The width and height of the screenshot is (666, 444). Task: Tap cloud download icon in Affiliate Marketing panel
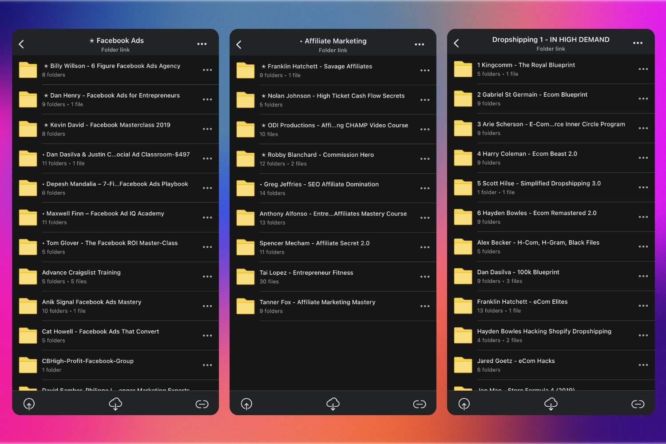[333, 404]
